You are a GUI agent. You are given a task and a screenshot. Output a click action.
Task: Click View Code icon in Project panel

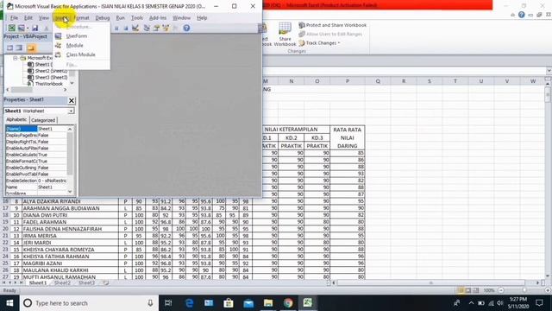tap(9, 48)
